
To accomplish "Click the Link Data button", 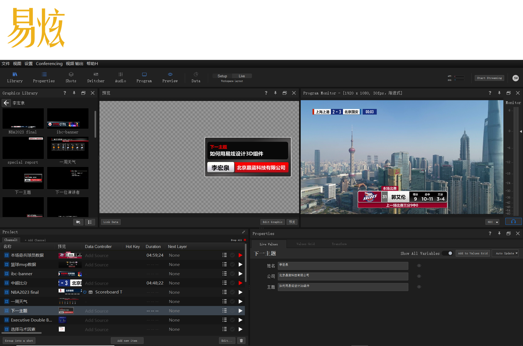I will 111,222.
